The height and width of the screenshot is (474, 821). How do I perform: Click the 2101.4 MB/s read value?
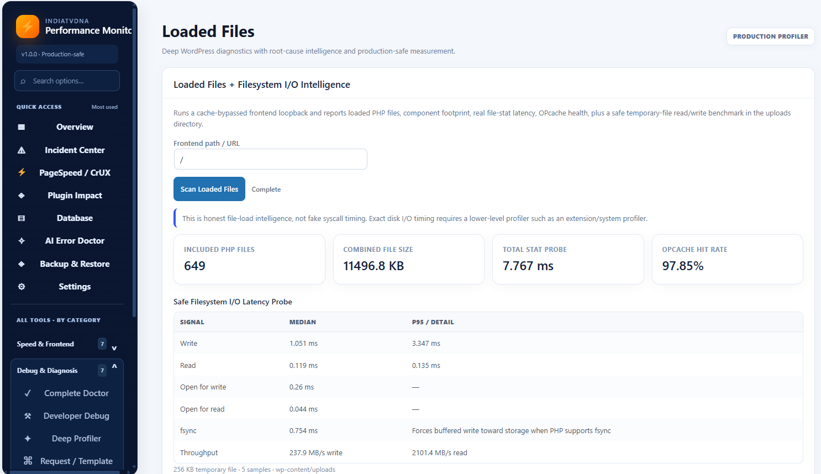(440, 453)
